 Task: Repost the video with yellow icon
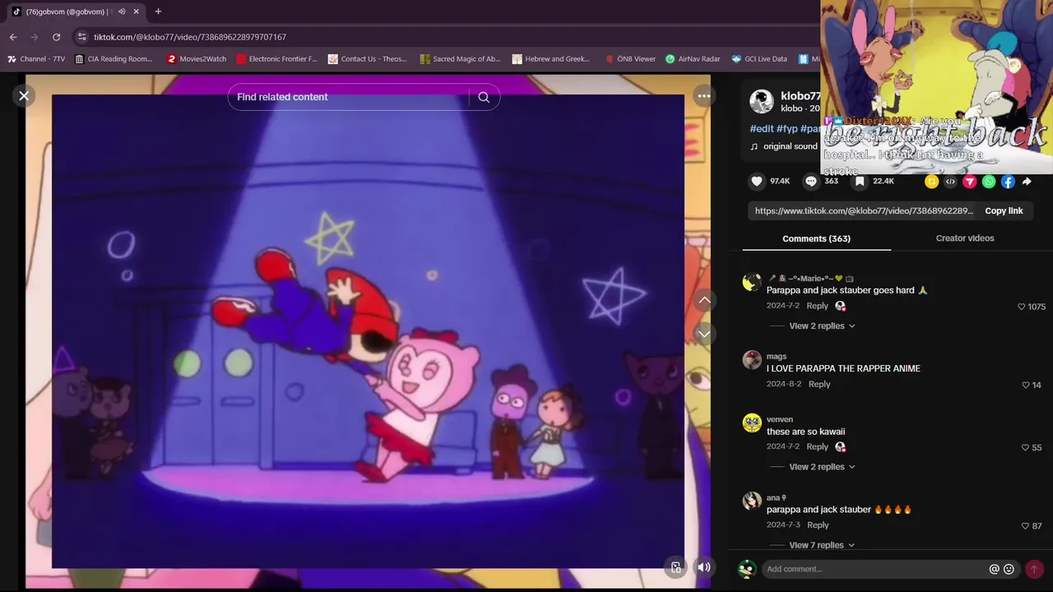pyautogui.click(x=931, y=182)
